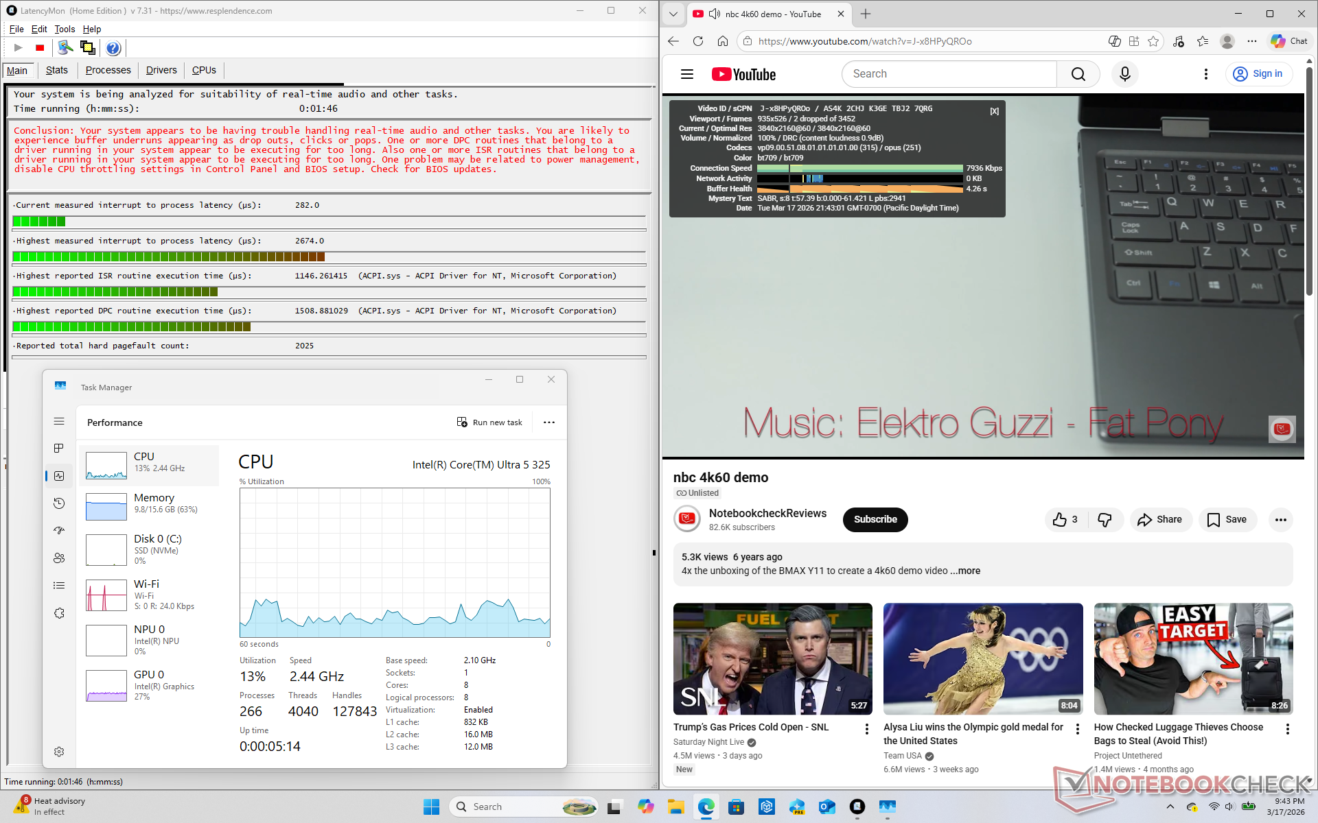Screen dimensions: 1318x823
Task: Click the YouTube search input field
Action: [949, 74]
